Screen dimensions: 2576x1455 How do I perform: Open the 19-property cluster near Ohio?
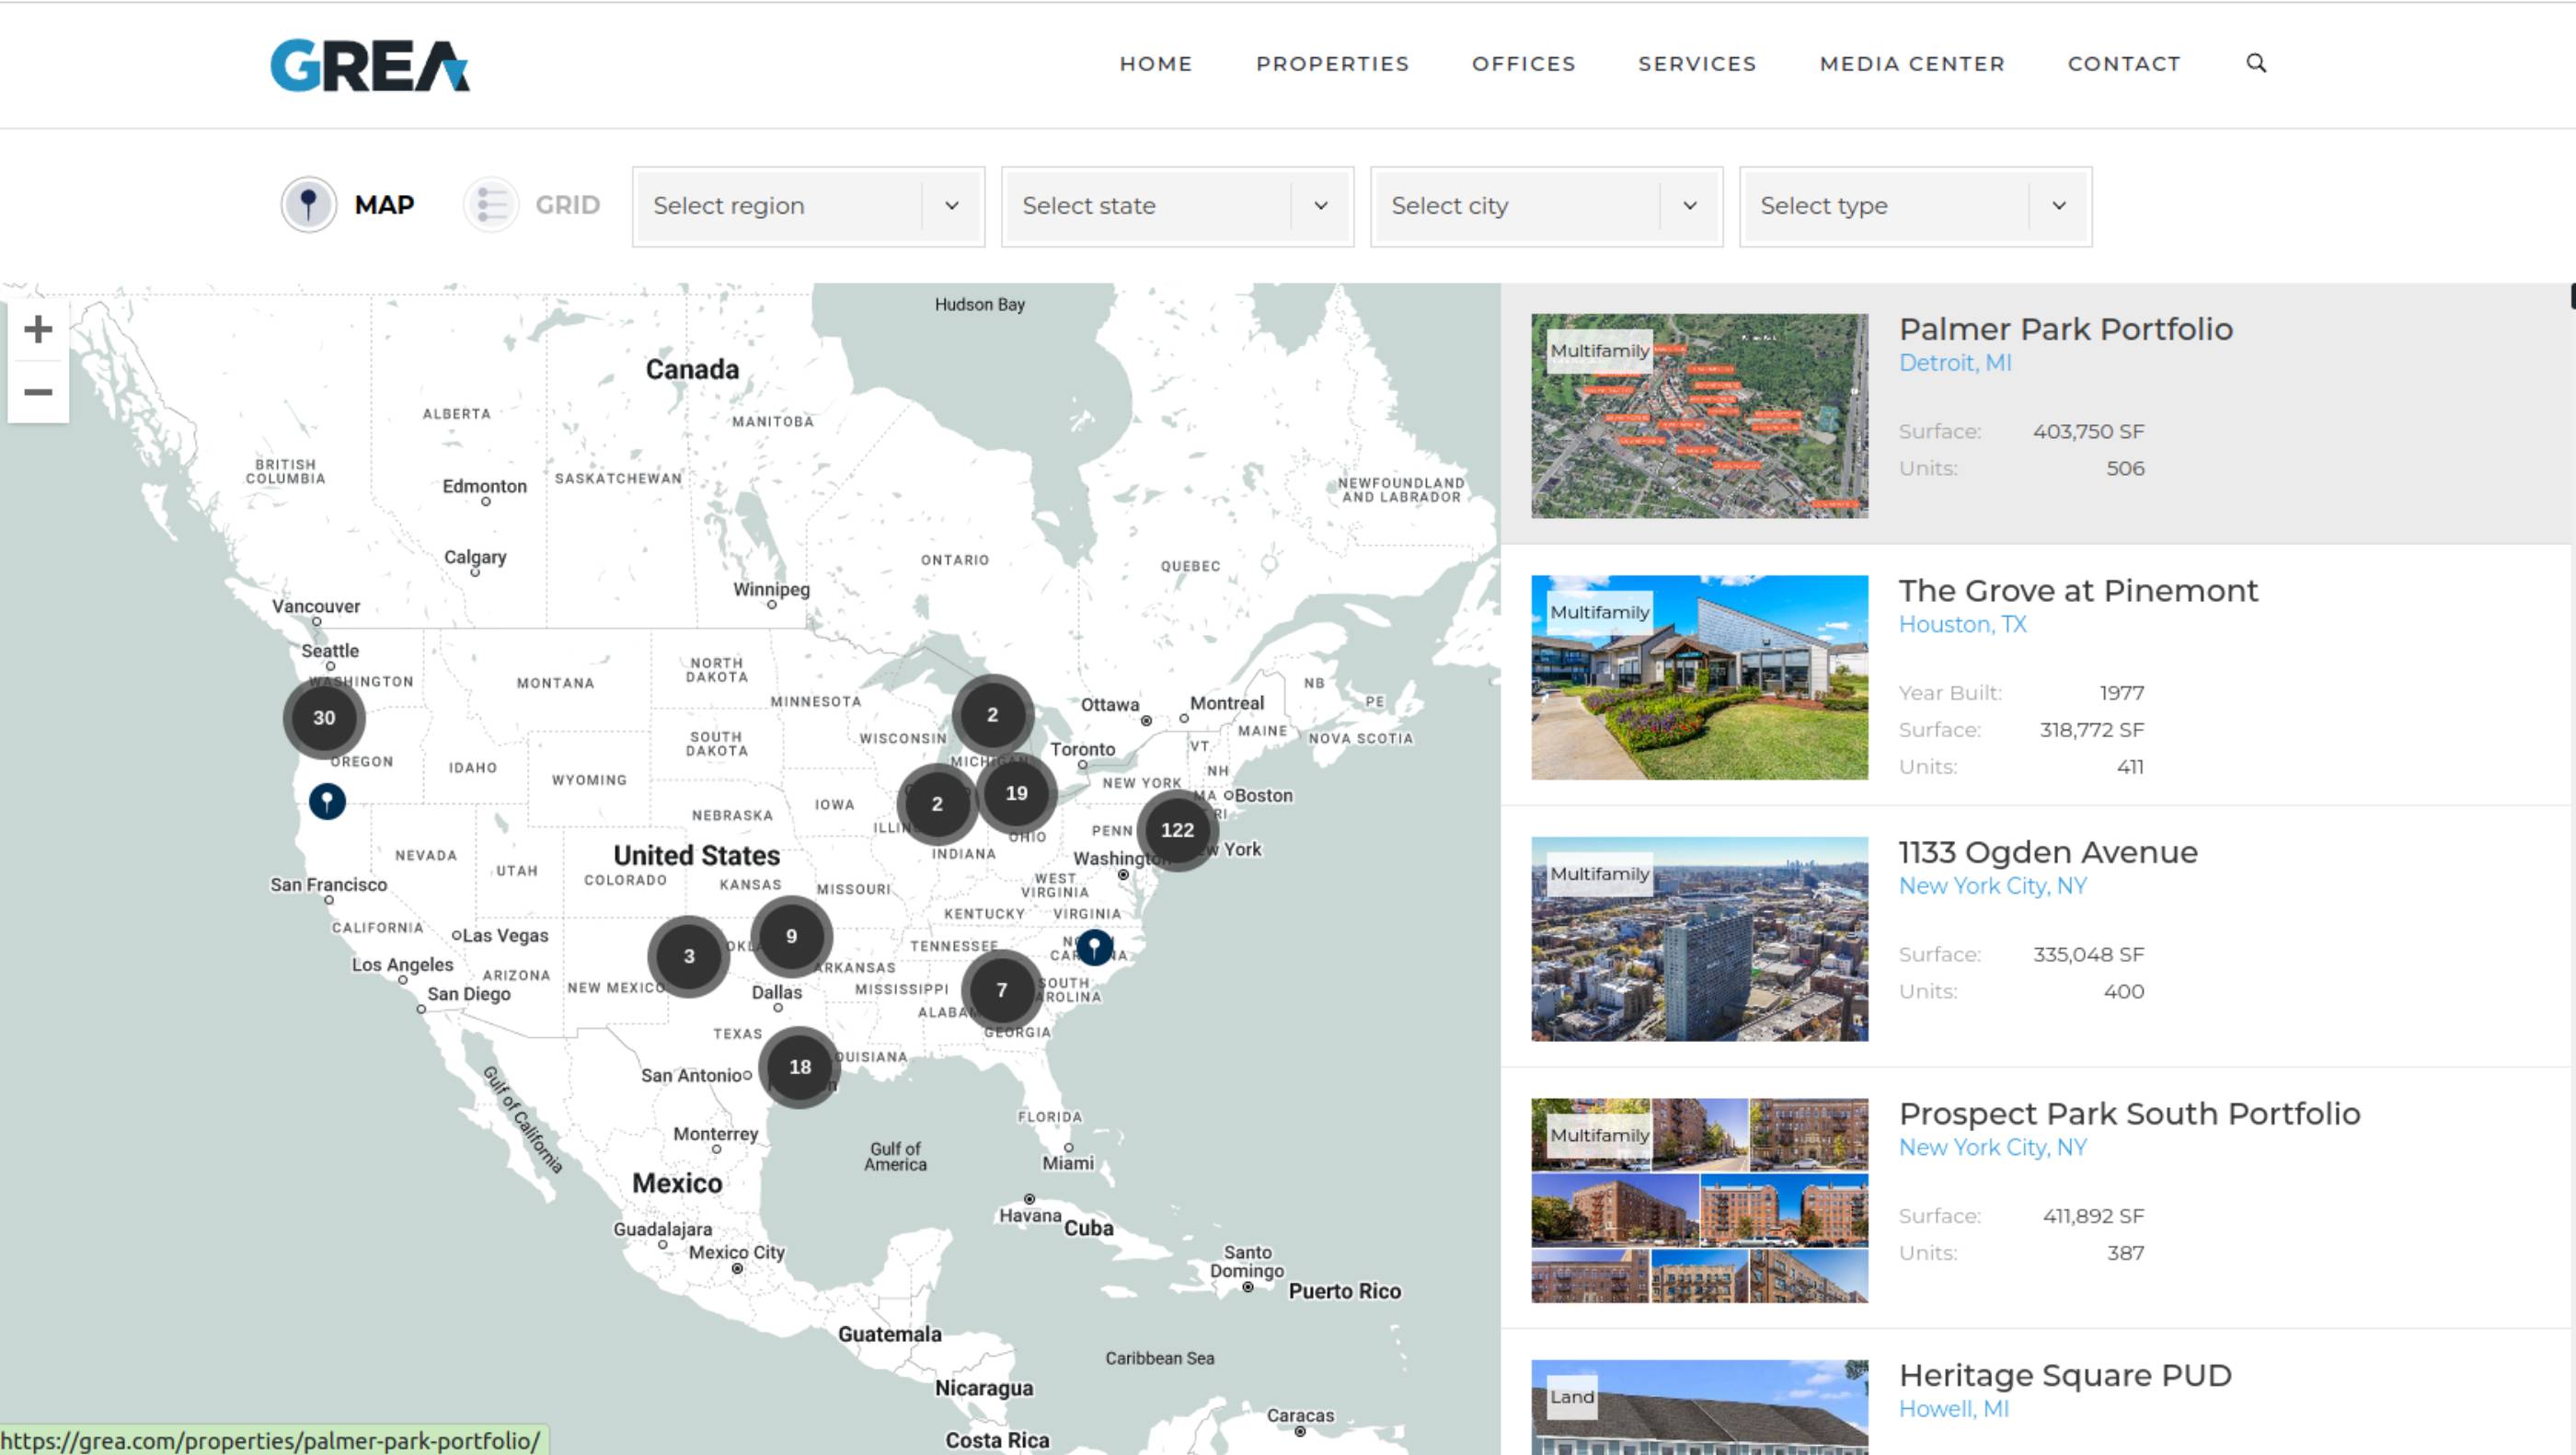pyautogui.click(x=1016, y=793)
